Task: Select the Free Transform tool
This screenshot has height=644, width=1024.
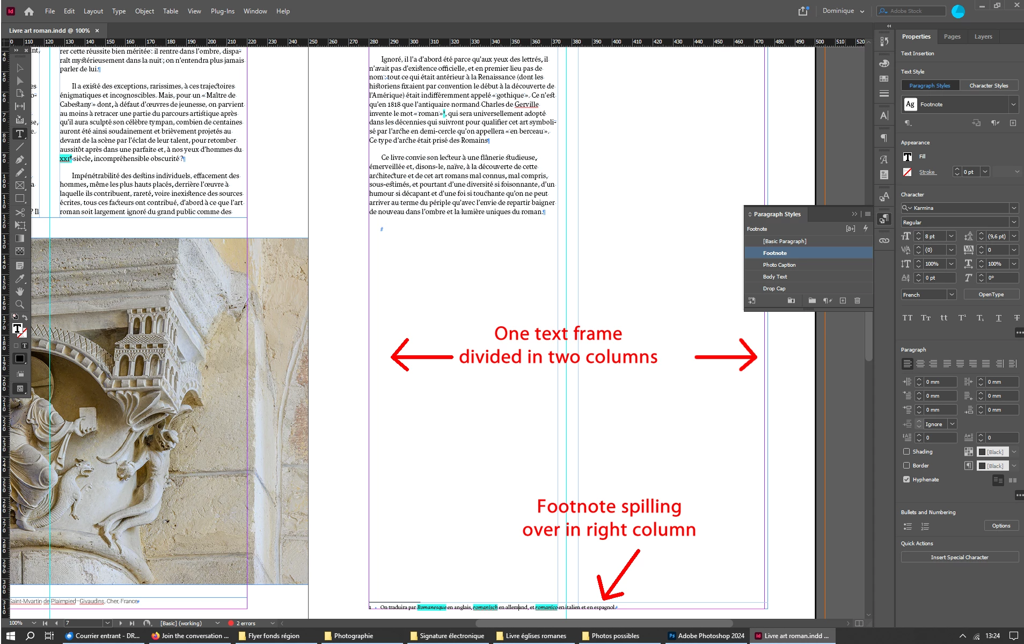Action: [x=20, y=225]
